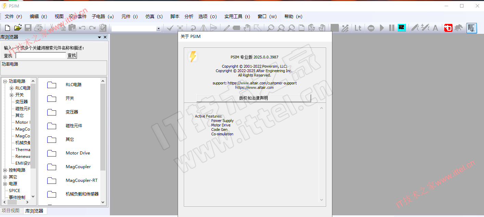
Task: Expand the 开关 tree node
Action: (x=12, y=95)
